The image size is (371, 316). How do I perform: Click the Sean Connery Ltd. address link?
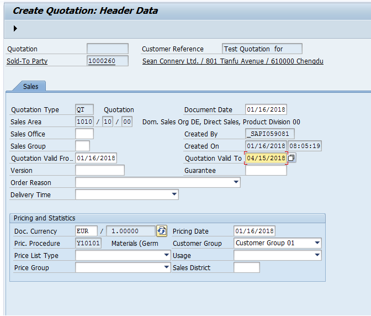[233, 61]
